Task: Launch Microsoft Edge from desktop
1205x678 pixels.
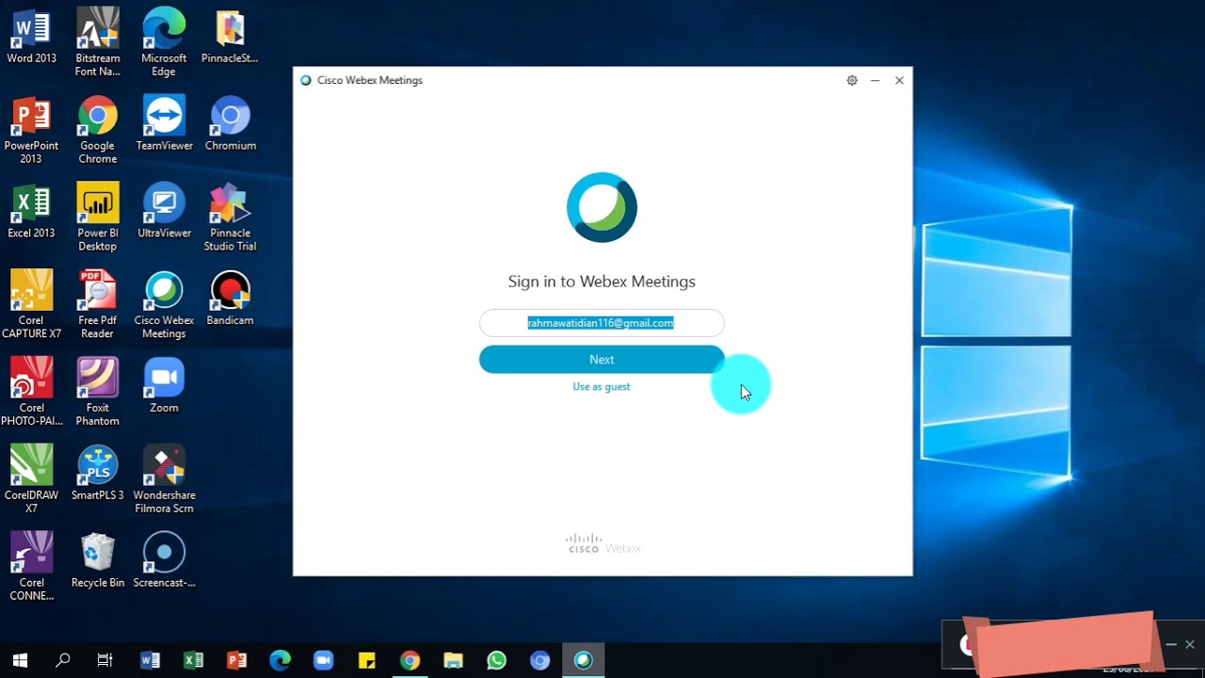Action: tap(164, 42)
